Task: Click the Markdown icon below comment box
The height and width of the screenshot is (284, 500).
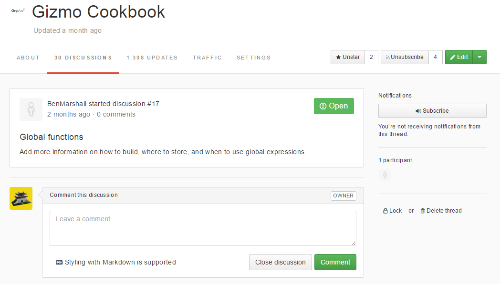Action: tap(59, 262)
